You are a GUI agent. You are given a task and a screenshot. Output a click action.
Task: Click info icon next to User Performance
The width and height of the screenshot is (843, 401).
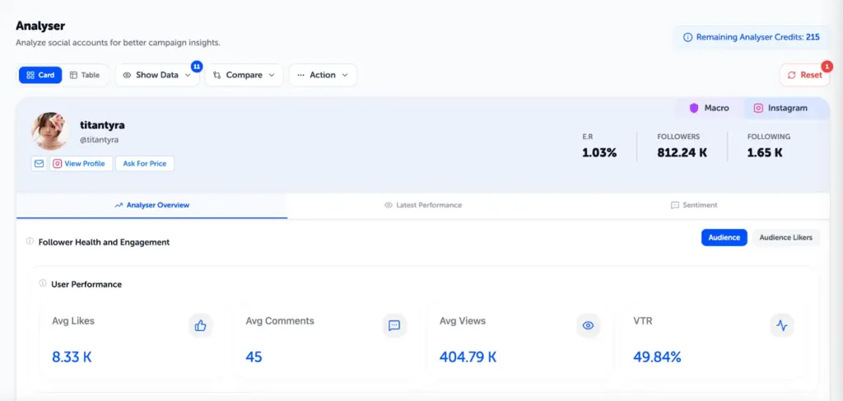tap(43, 283)
